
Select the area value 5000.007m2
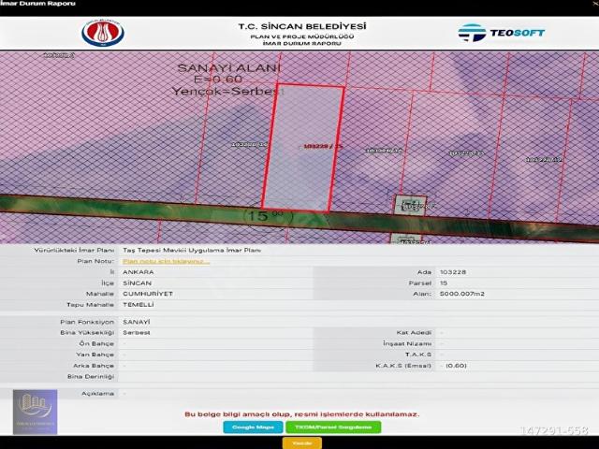tap(461, 294)
